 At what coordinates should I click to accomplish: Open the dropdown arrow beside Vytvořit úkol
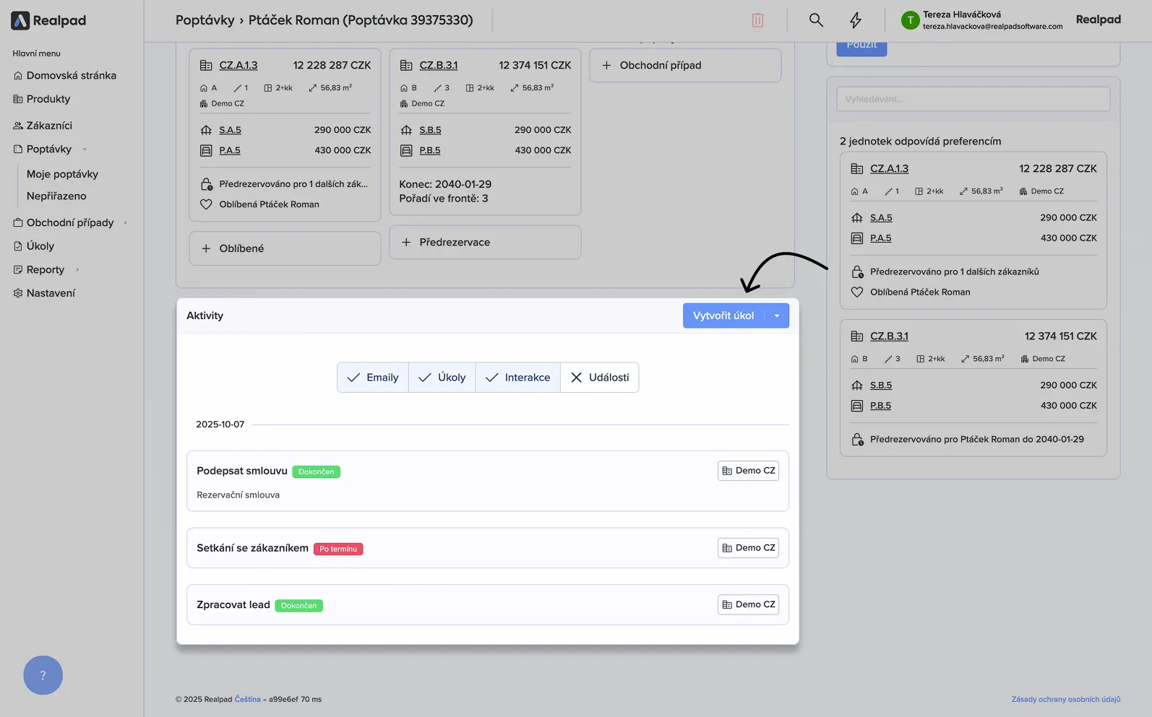pyautogui.click(x=777, y=316)
